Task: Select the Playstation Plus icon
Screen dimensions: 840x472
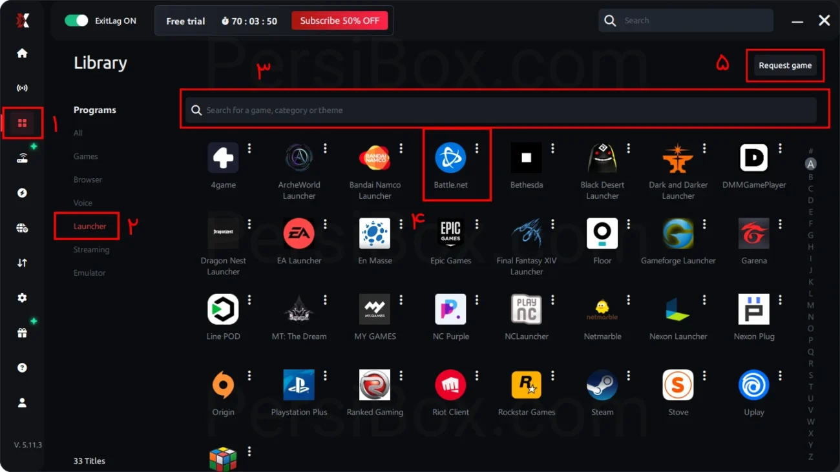Action: 299,385
